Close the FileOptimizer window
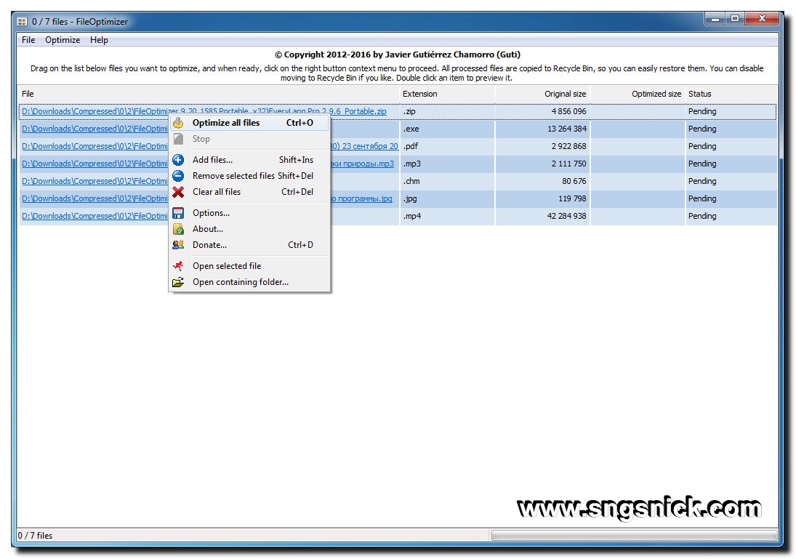 (x=762, y=19)
